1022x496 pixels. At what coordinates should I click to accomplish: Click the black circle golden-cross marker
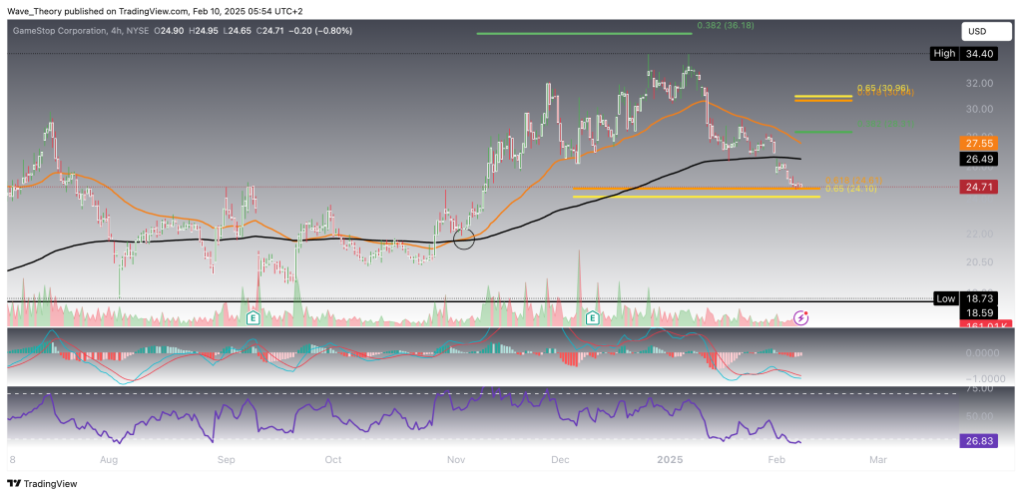(x=463, y=238)
